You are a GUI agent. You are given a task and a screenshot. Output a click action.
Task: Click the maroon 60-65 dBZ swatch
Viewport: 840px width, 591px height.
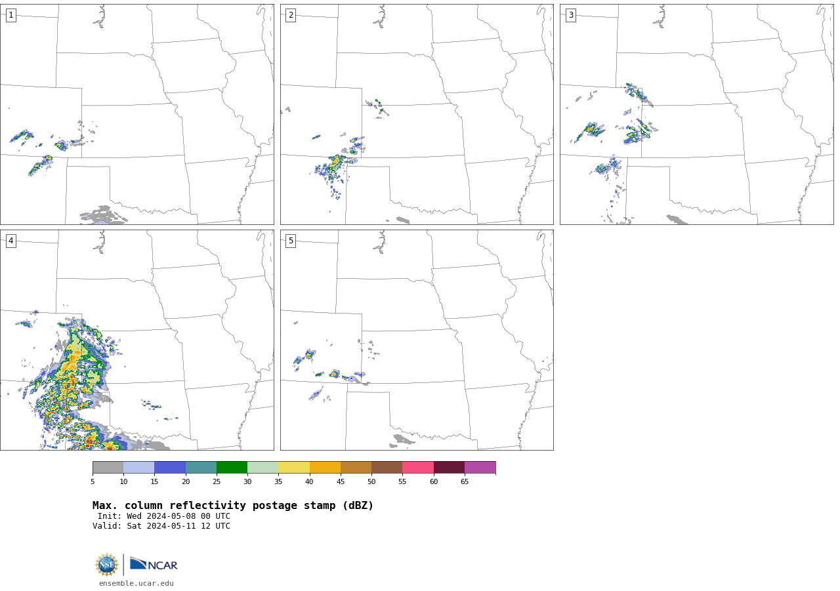point(449,468)
